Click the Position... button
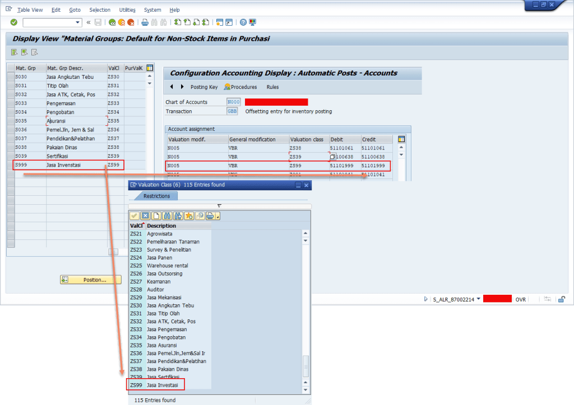This screenshot has height=405, width=574. click(x=90, y=279)
